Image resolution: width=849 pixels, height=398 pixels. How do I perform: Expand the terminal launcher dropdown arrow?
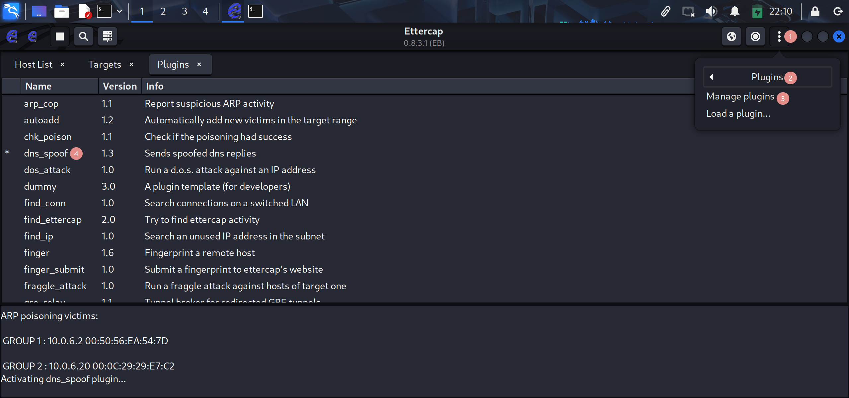click(119, 11)
